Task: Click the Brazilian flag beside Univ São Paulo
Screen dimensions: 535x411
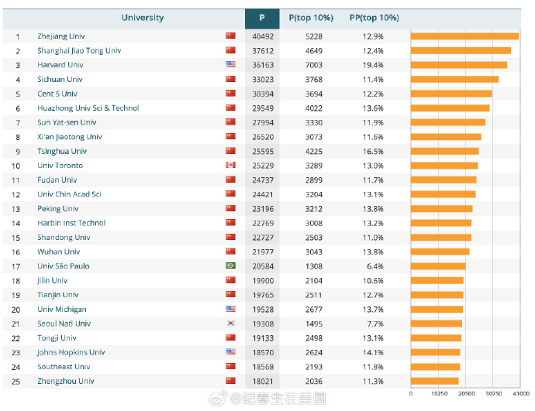Action: click(230, 266)
